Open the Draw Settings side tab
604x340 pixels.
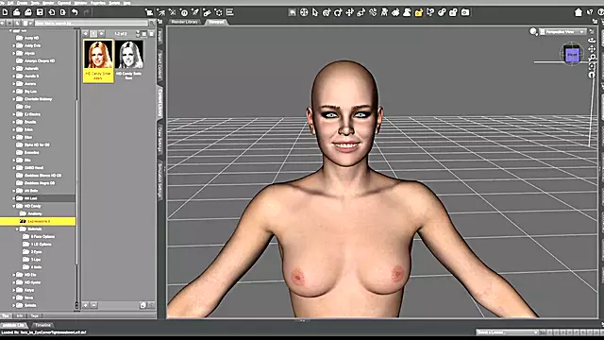click(159, 139)
